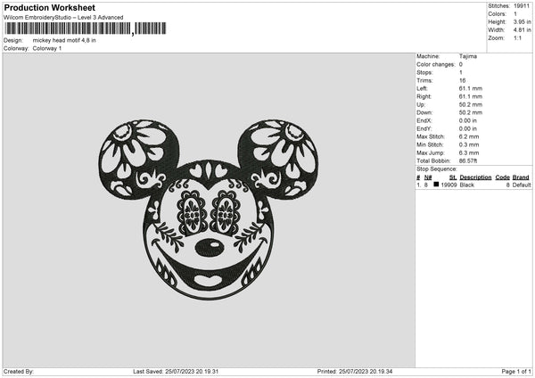The width and height of the screenshot is (535, 378).
Task: Click the Zoom value 1:1
Action: (x=517, y=37)
